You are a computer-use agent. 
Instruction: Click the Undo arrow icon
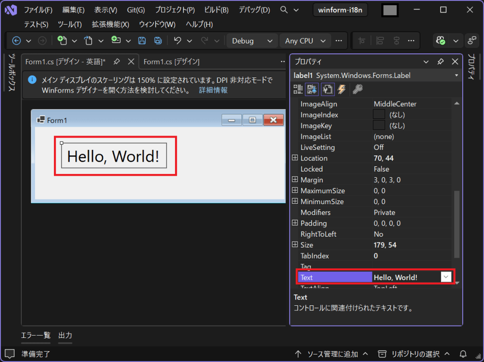pos(178,41)
